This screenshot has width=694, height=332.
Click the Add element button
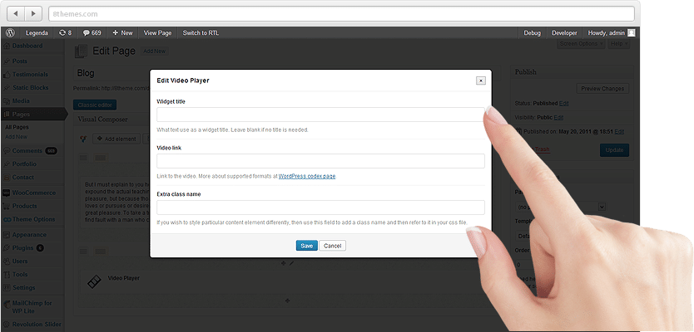[x=116, y=139]
